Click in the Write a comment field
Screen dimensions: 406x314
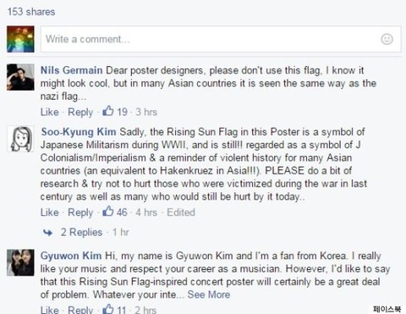[221, 39]
